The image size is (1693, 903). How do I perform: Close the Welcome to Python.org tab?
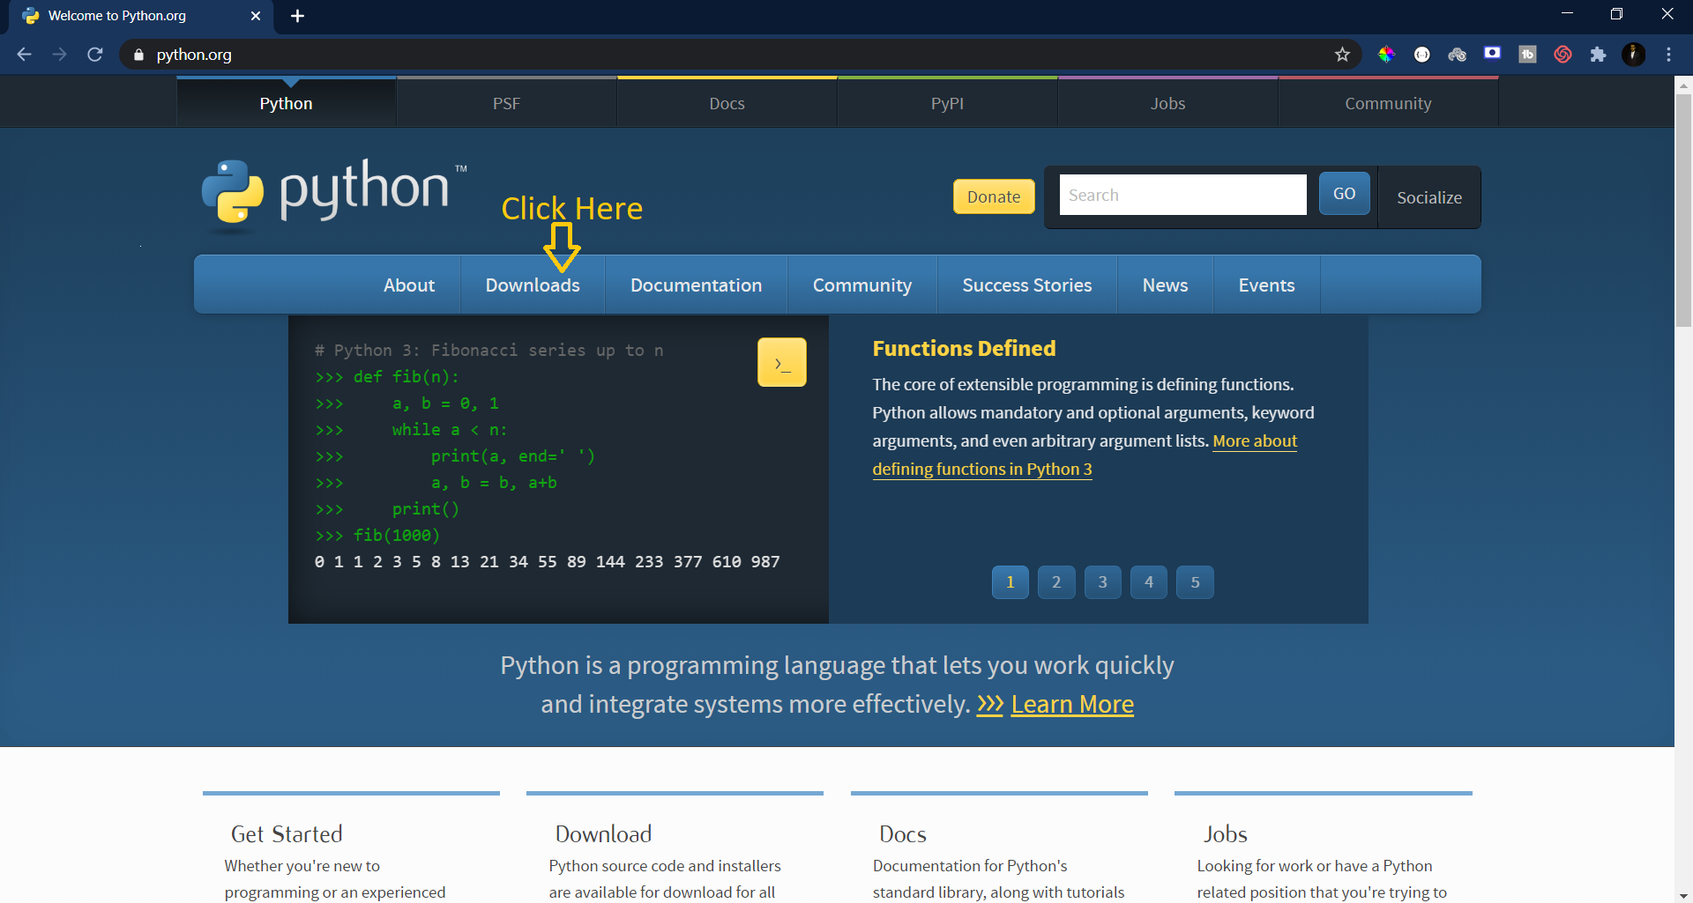(x=256, y=16)
